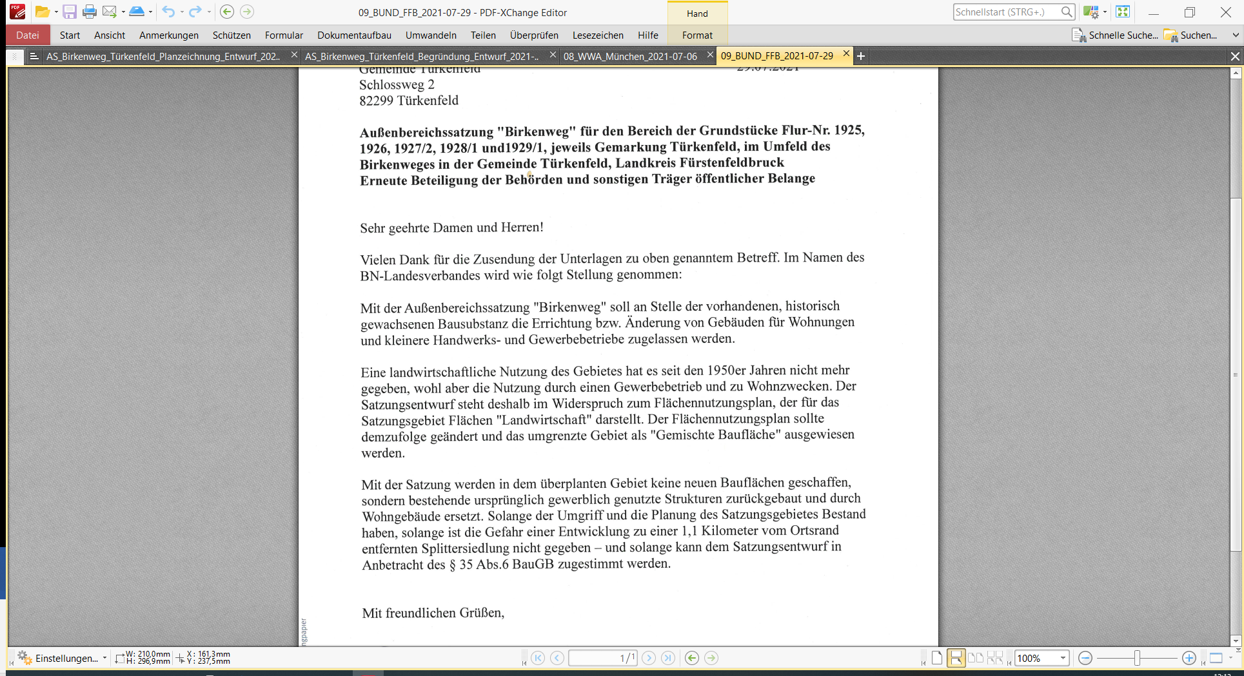The image size is (1244, 676).
Task: Open the document tabs list icon
Action: click(34, 56)
